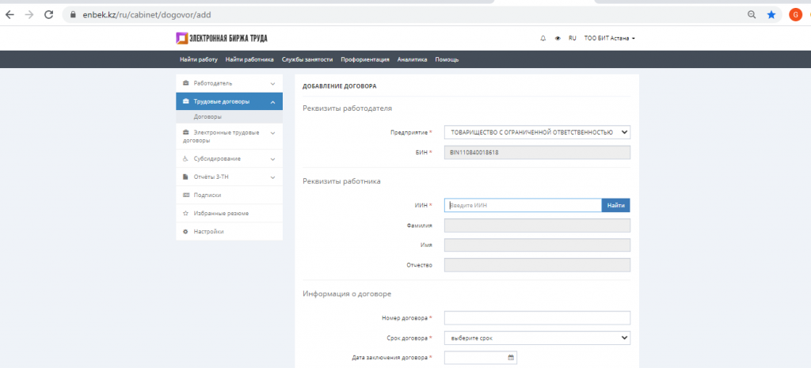
Task: Open the Предприятие dropdown
Action: 537,132
